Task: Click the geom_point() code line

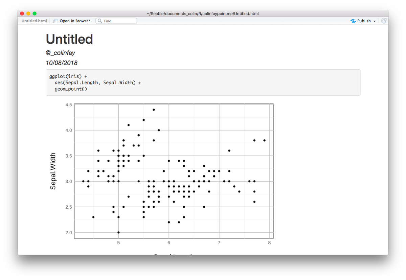Action: coord(71,89)
